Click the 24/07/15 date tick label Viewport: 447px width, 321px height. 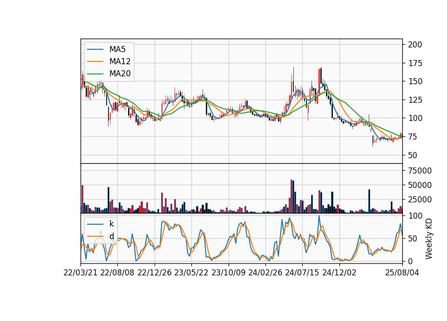(x=302, y=273)
